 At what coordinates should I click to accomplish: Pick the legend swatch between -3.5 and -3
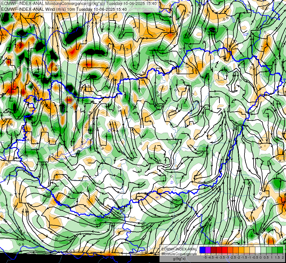225,250
